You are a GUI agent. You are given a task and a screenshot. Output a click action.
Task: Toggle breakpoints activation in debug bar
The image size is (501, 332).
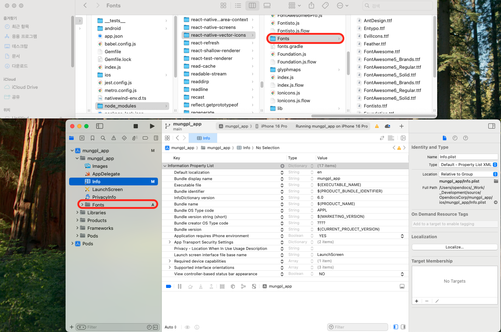click(169, 287)
